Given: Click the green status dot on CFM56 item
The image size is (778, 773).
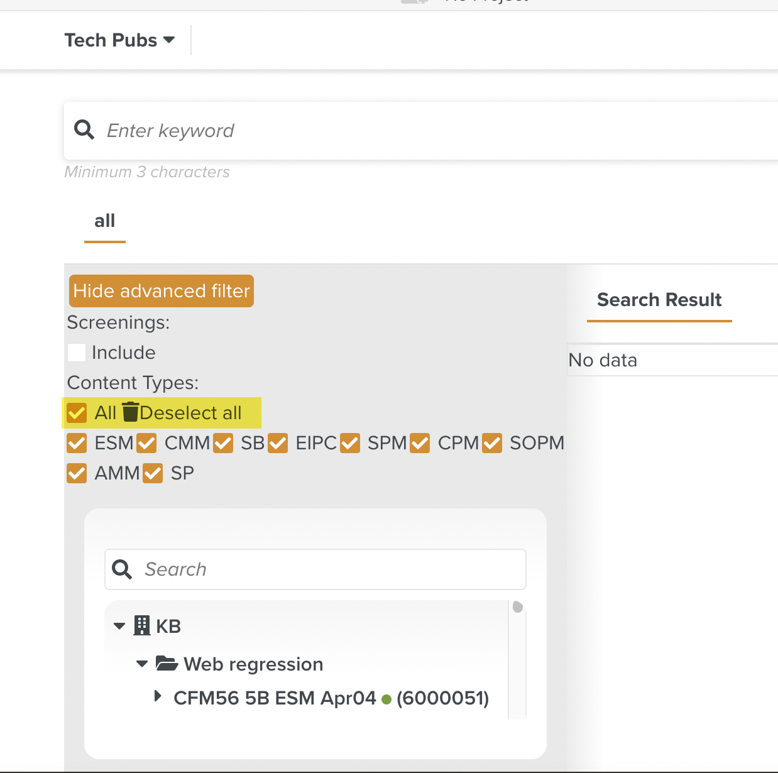Looking at the screenshot, I should 386,699.
